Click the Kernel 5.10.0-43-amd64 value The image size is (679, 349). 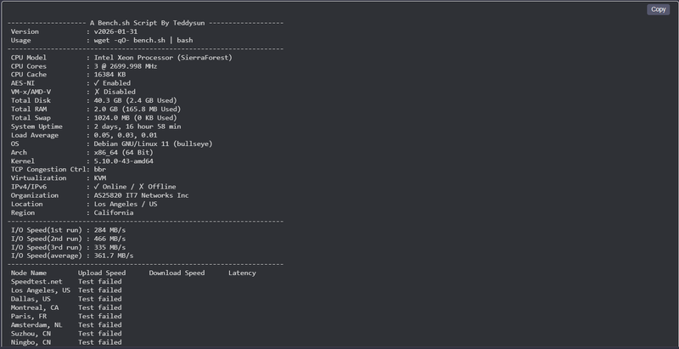123,161
